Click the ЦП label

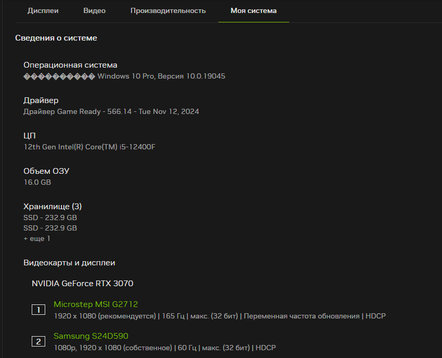(x=29, y=136)
